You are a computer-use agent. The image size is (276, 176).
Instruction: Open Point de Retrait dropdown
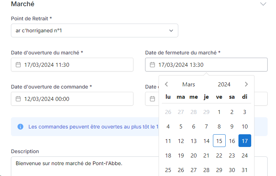94,30
